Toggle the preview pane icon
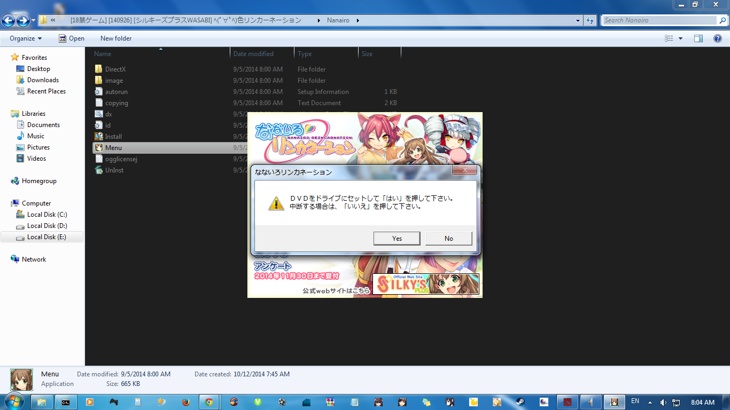The height and width of the screenshot is (410, 730). [x=698, y=38]
